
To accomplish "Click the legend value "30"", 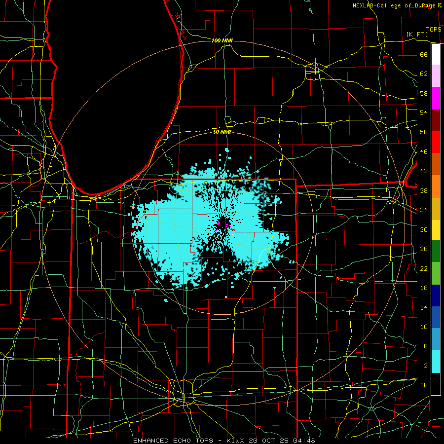I will pos(424,229).
